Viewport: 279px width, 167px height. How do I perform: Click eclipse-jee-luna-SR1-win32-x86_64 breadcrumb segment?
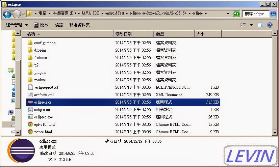coord(158,13)
